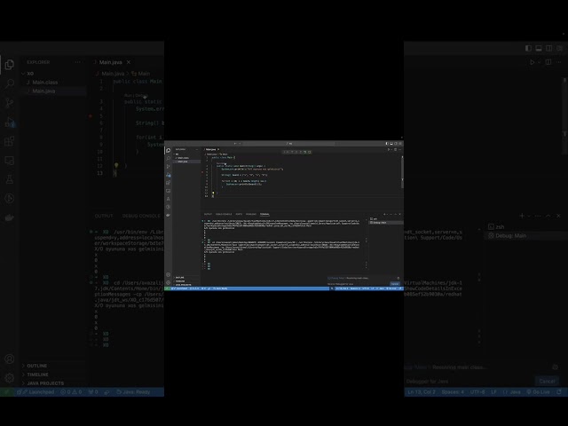Screen dimensions: 568x426
Task: Select DEBUG CONSOLE tab in background panel
Action: [x=141, y=216]
